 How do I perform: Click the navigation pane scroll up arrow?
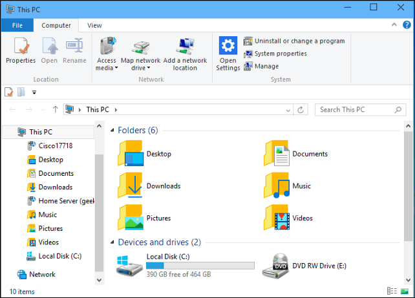point(100,126)
